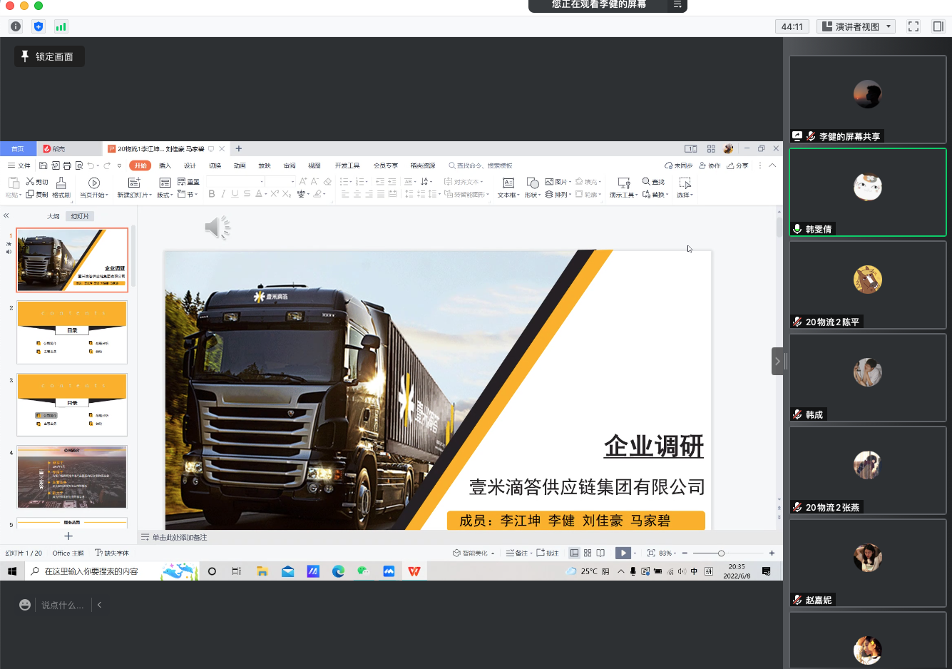Click the 锁定画面 pin button
Image resolution: width=952 pixels, height=669 pixels.
[x=48, y=56]
